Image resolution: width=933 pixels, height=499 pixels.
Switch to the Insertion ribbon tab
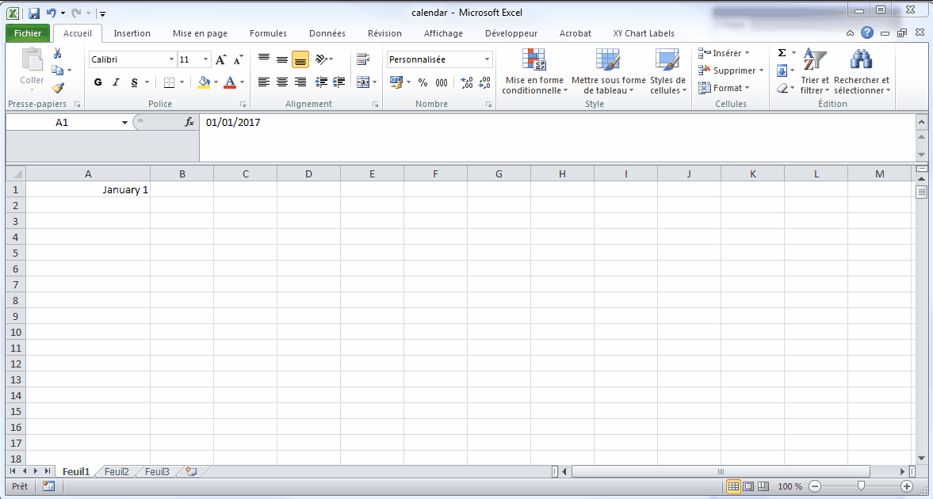[132, 33]
